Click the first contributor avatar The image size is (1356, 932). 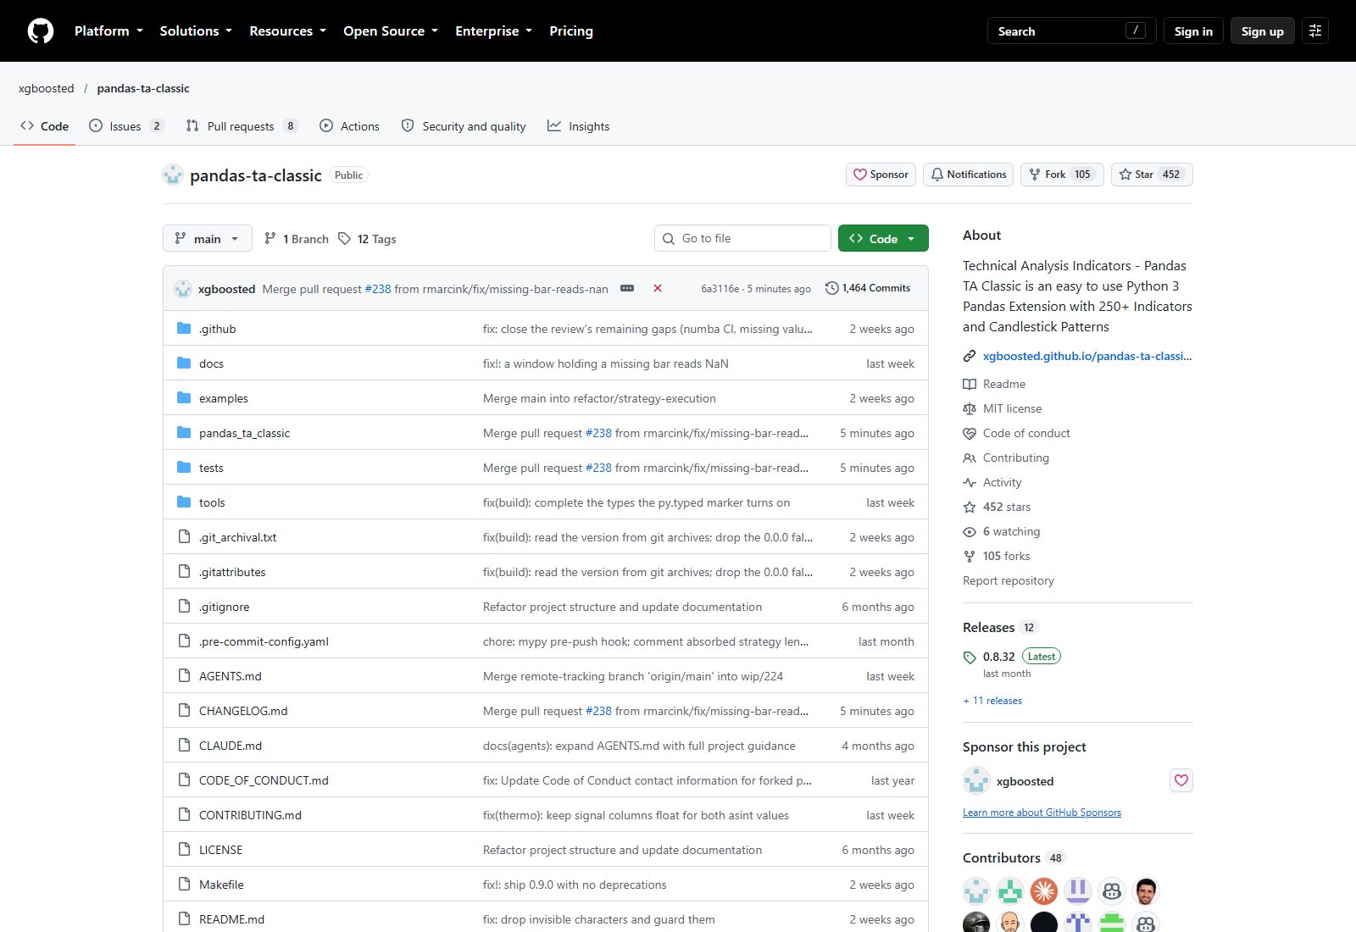[976, 891]
